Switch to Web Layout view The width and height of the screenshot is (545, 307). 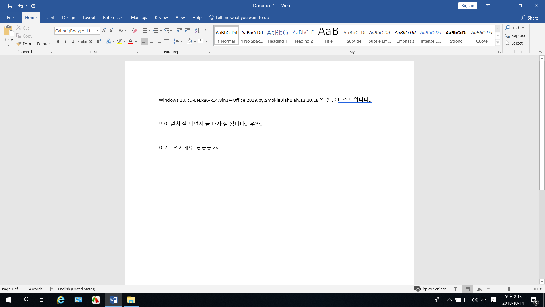[x=479, y=289]
